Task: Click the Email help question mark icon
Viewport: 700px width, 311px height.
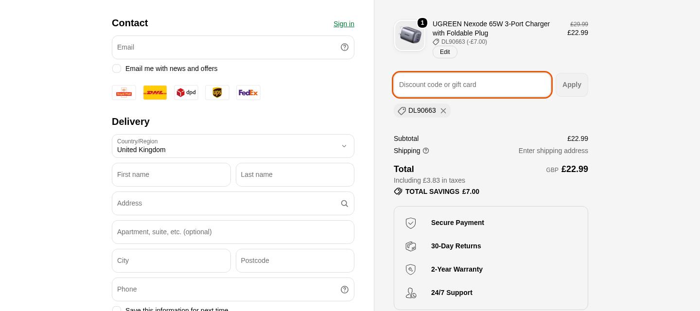Action: [x=345, y=47]
